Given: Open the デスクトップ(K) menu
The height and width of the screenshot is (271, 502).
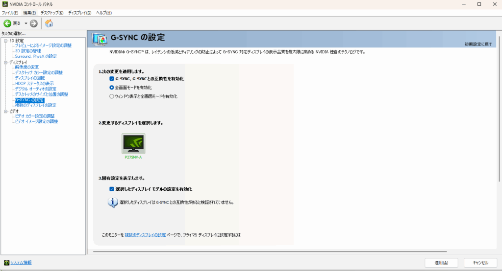Looking at the screenshot, I should (x=52, y=13).
